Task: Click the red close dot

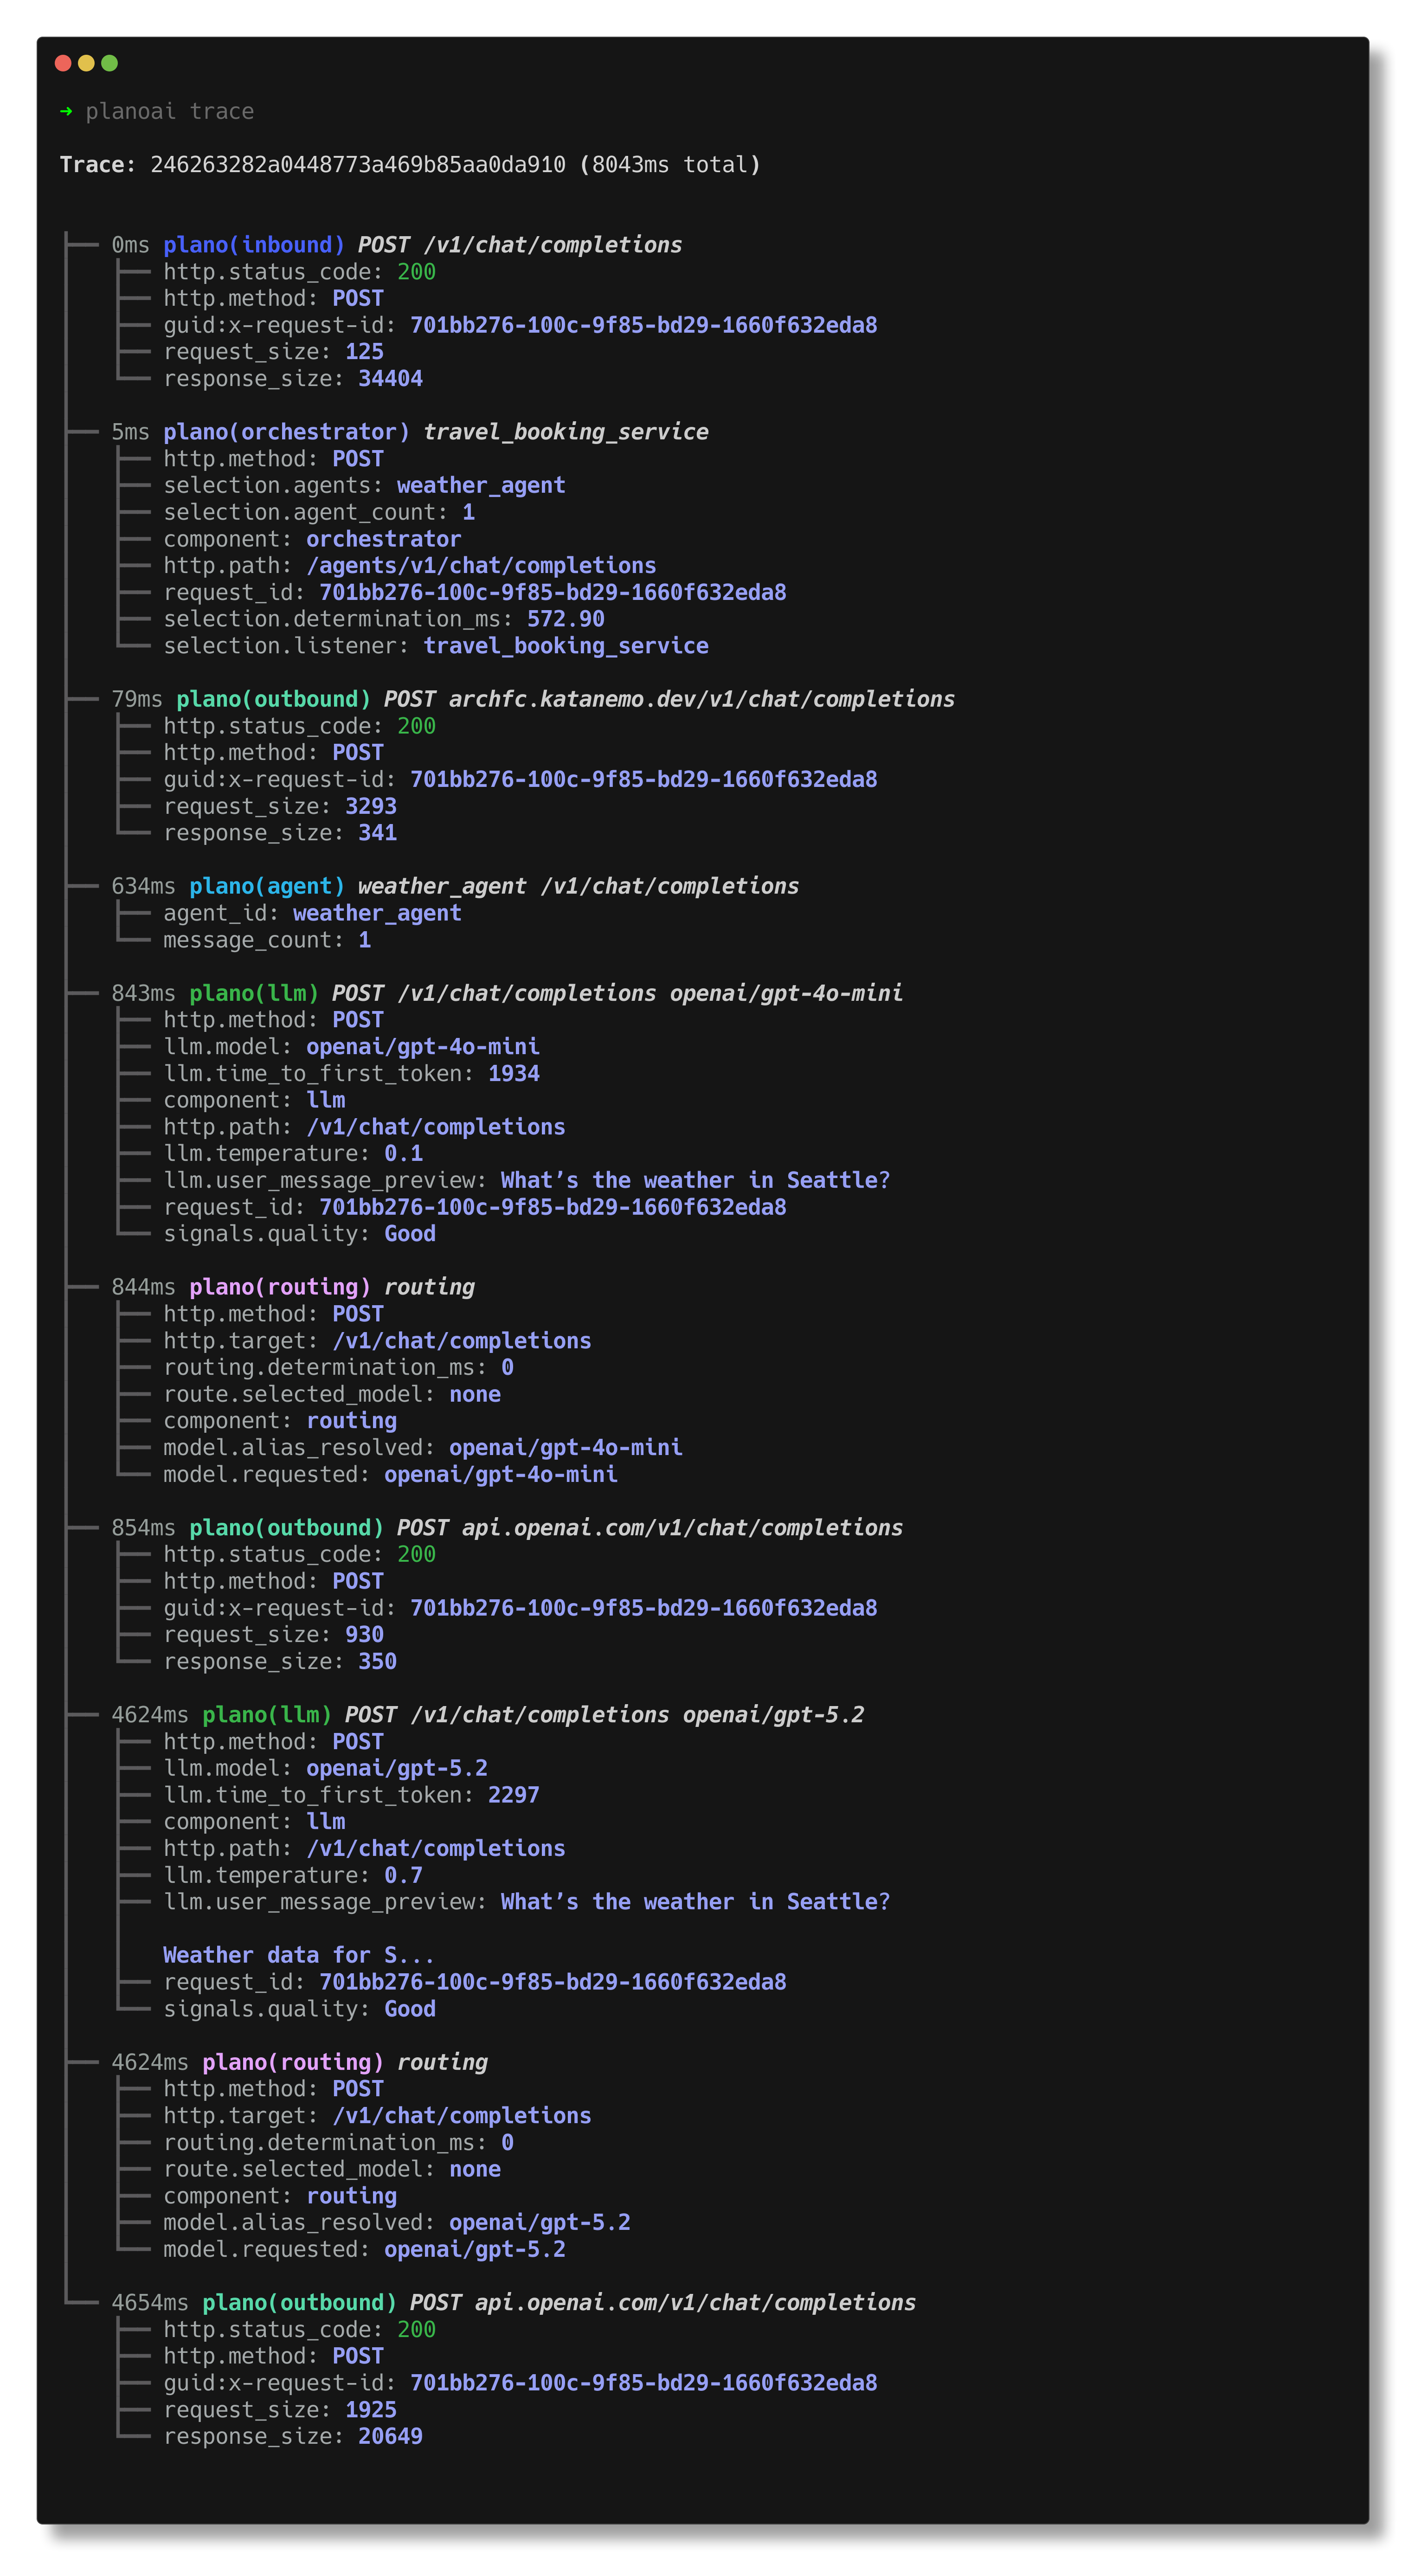Action: click(x=62, y=63)
